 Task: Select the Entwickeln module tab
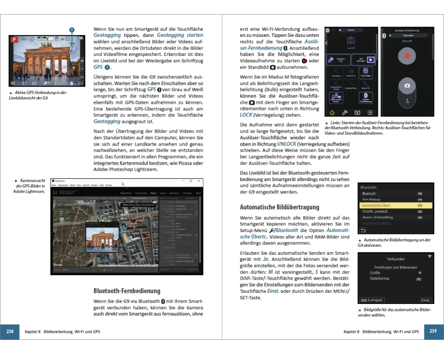(141, 193)
